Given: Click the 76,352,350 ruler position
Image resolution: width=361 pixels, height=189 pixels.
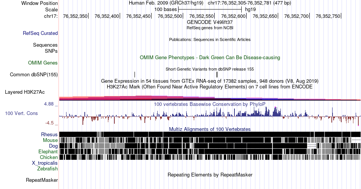Looking at the screenshot, I should pos(75,16).
